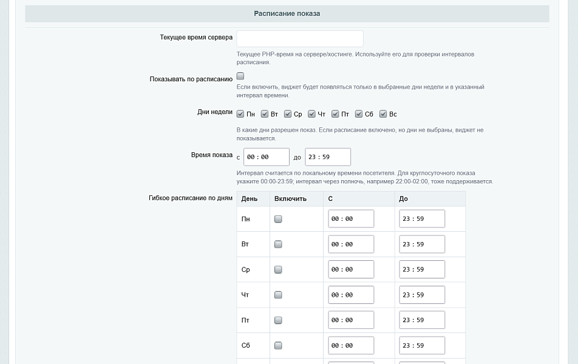Enable flexible schedule for Сб row

click(x=278, y=346)
